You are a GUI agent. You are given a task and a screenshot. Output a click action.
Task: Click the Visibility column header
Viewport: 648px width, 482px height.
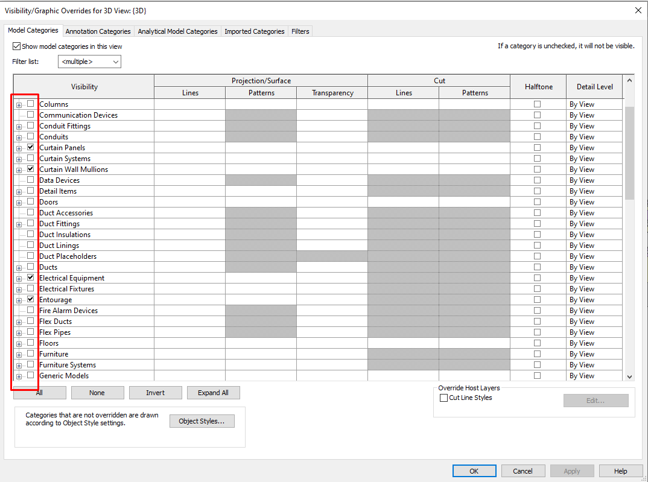click(84, 87)
